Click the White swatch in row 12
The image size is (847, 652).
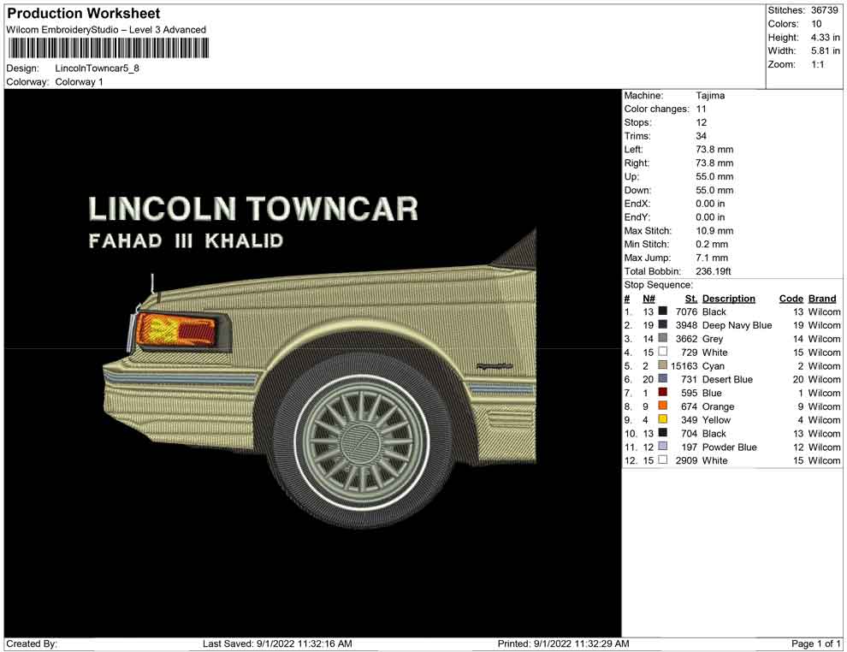663,459
